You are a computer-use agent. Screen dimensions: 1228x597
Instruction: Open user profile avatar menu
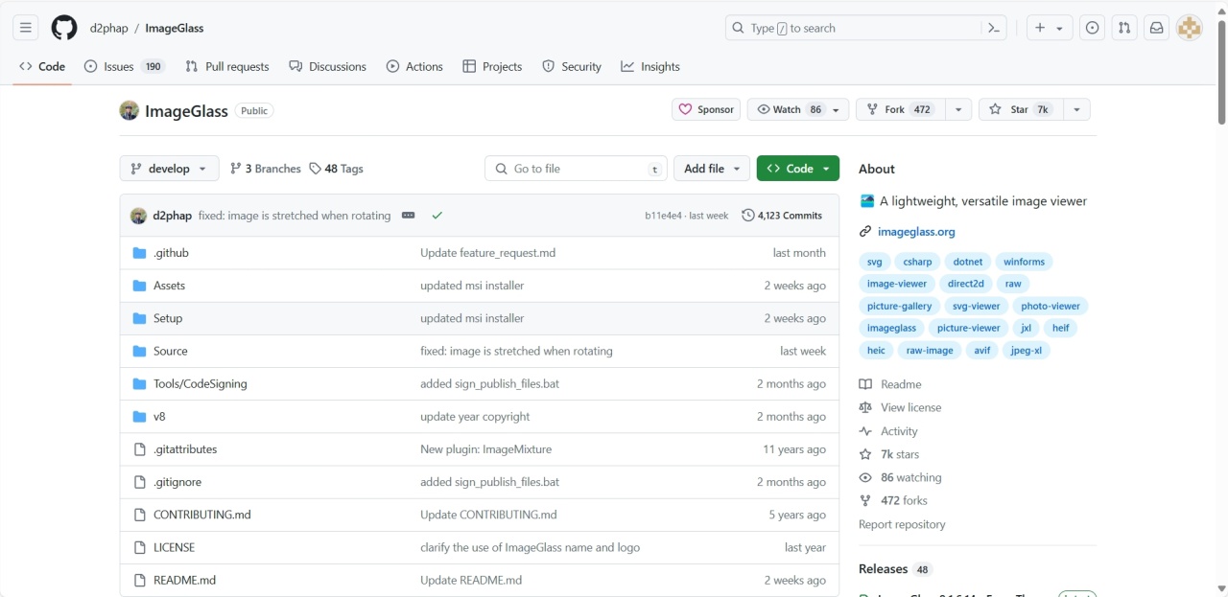click(x=1190, y=28)
